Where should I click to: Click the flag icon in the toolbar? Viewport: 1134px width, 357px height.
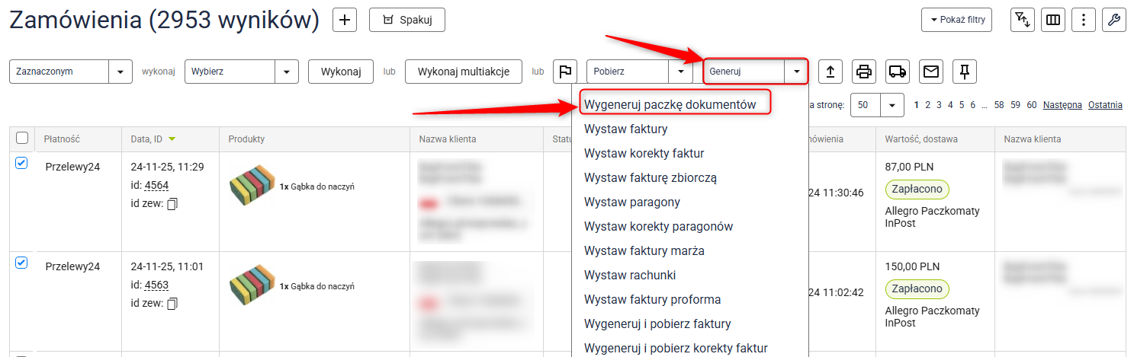click(x=564, y=72)
